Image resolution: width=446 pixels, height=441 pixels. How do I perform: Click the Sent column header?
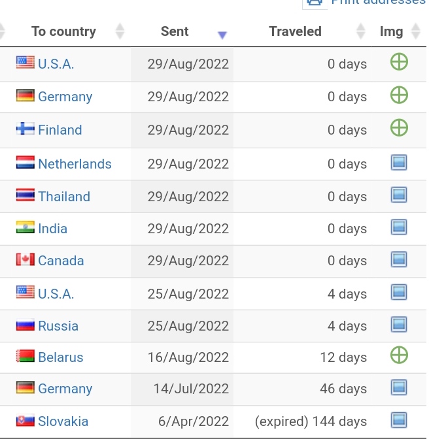click(x=175, y=31)
